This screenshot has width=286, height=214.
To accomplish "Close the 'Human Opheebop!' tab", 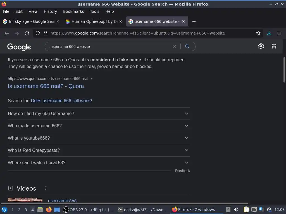I will click(121, 21).
